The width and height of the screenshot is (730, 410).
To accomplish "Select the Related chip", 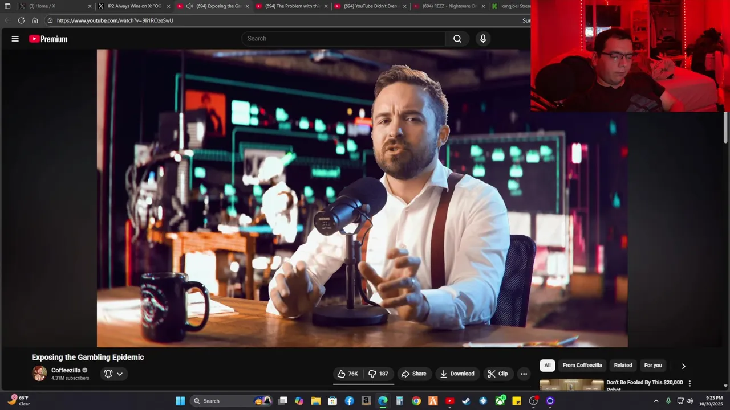I will click(x=623, y=366).
